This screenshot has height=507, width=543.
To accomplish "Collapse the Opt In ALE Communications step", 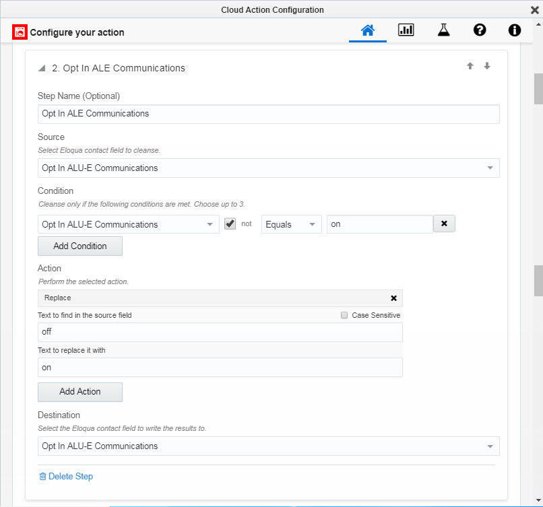I will [x=42, y=68].
